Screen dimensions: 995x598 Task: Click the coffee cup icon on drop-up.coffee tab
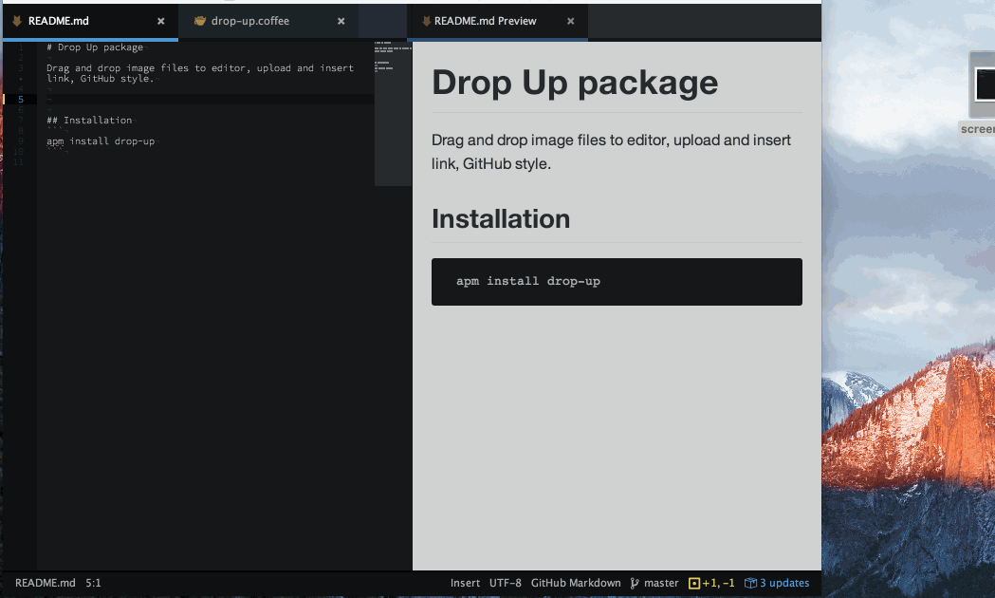pos(200,21)
